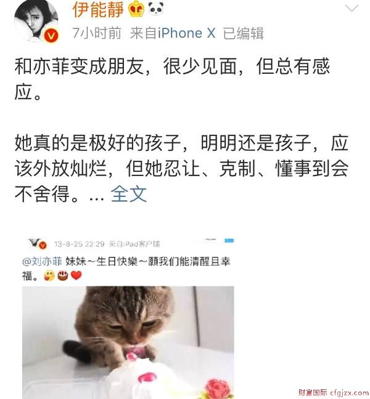Open the embedded screenshot image area

pyautogui.click(x=128, y=318)
